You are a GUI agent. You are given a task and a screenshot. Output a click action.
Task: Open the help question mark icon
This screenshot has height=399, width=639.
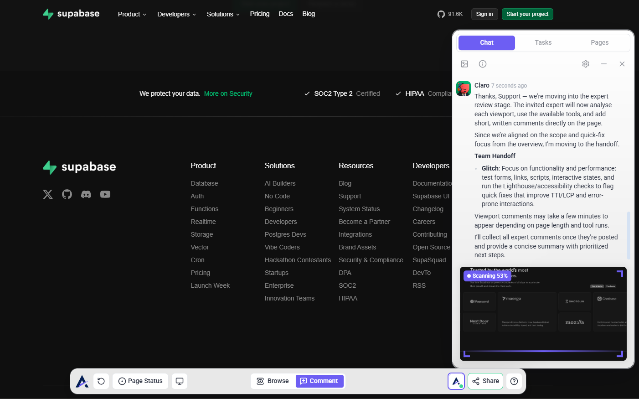click(x=514, y=381)
